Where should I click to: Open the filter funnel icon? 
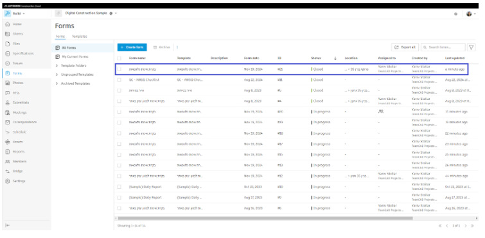click(x=471, y=47)
